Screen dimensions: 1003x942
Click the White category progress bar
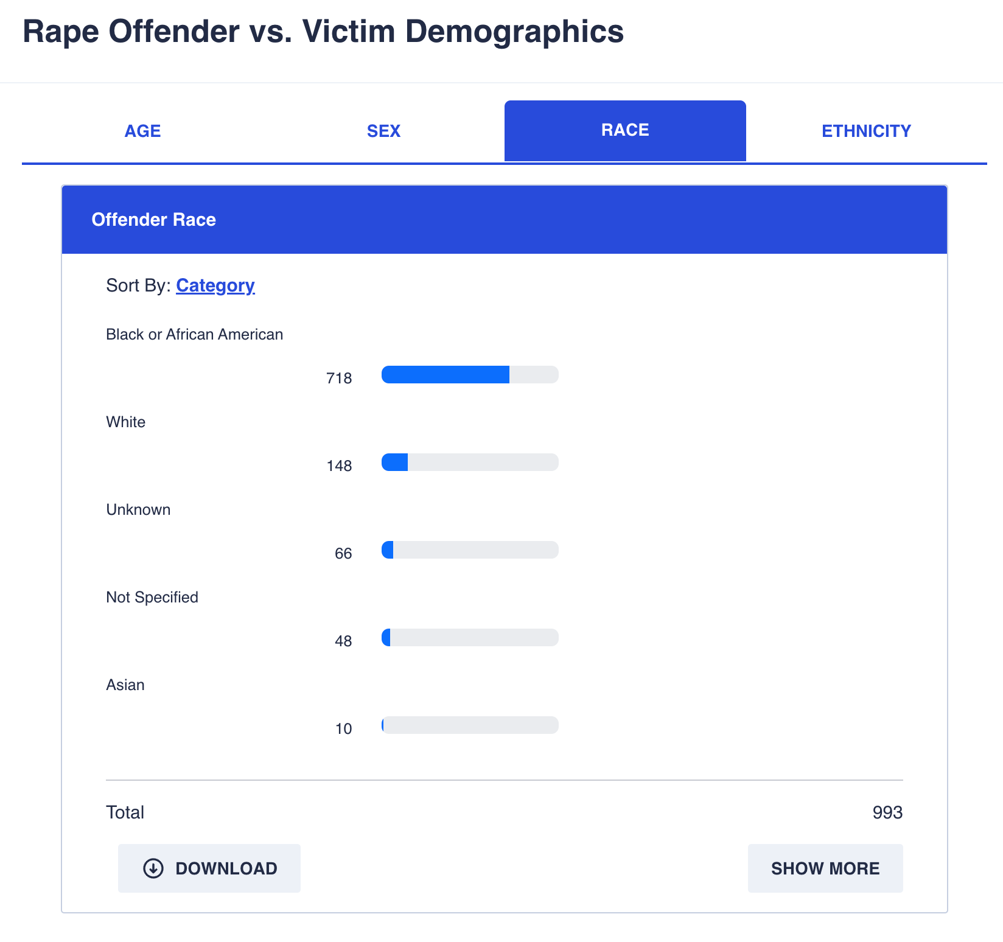click(x=470, y=462)
